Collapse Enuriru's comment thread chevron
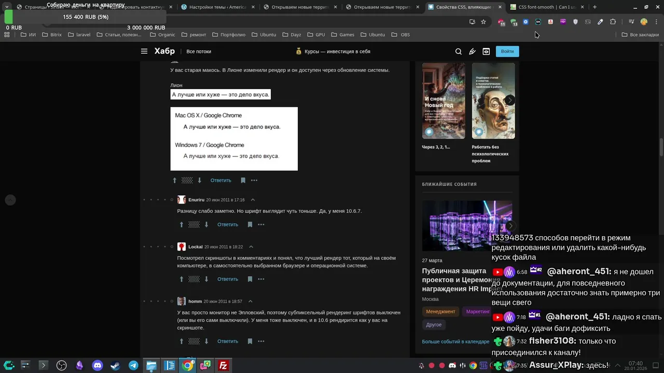Viewport: 664px width, 373px height. point(253,200)
